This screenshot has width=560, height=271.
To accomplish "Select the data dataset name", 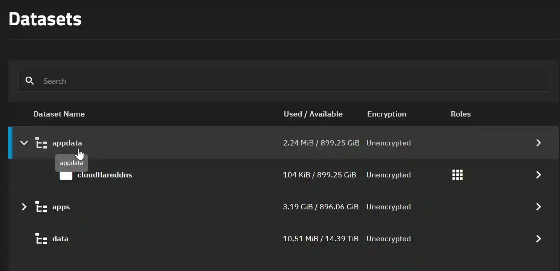I will pyautogui.click(x=60, y=239).
